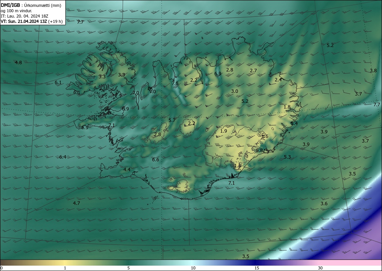Click the 3.0 value label
Viewport: 382px width, 271px height.
[x=235, y=91]
